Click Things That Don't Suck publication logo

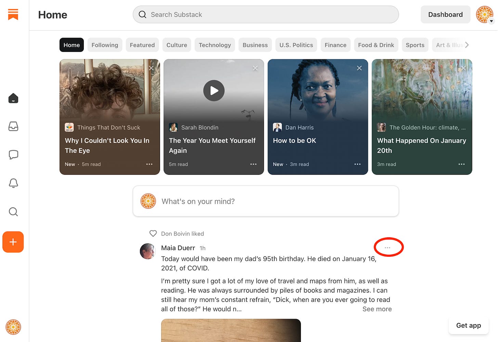(69, 127)
